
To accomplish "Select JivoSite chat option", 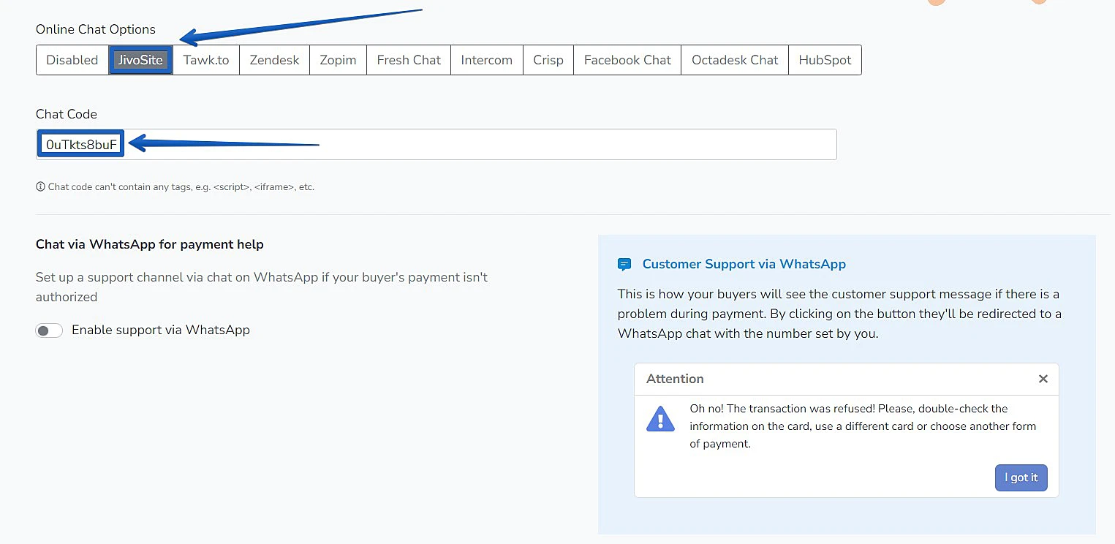I will coord(140,60).
